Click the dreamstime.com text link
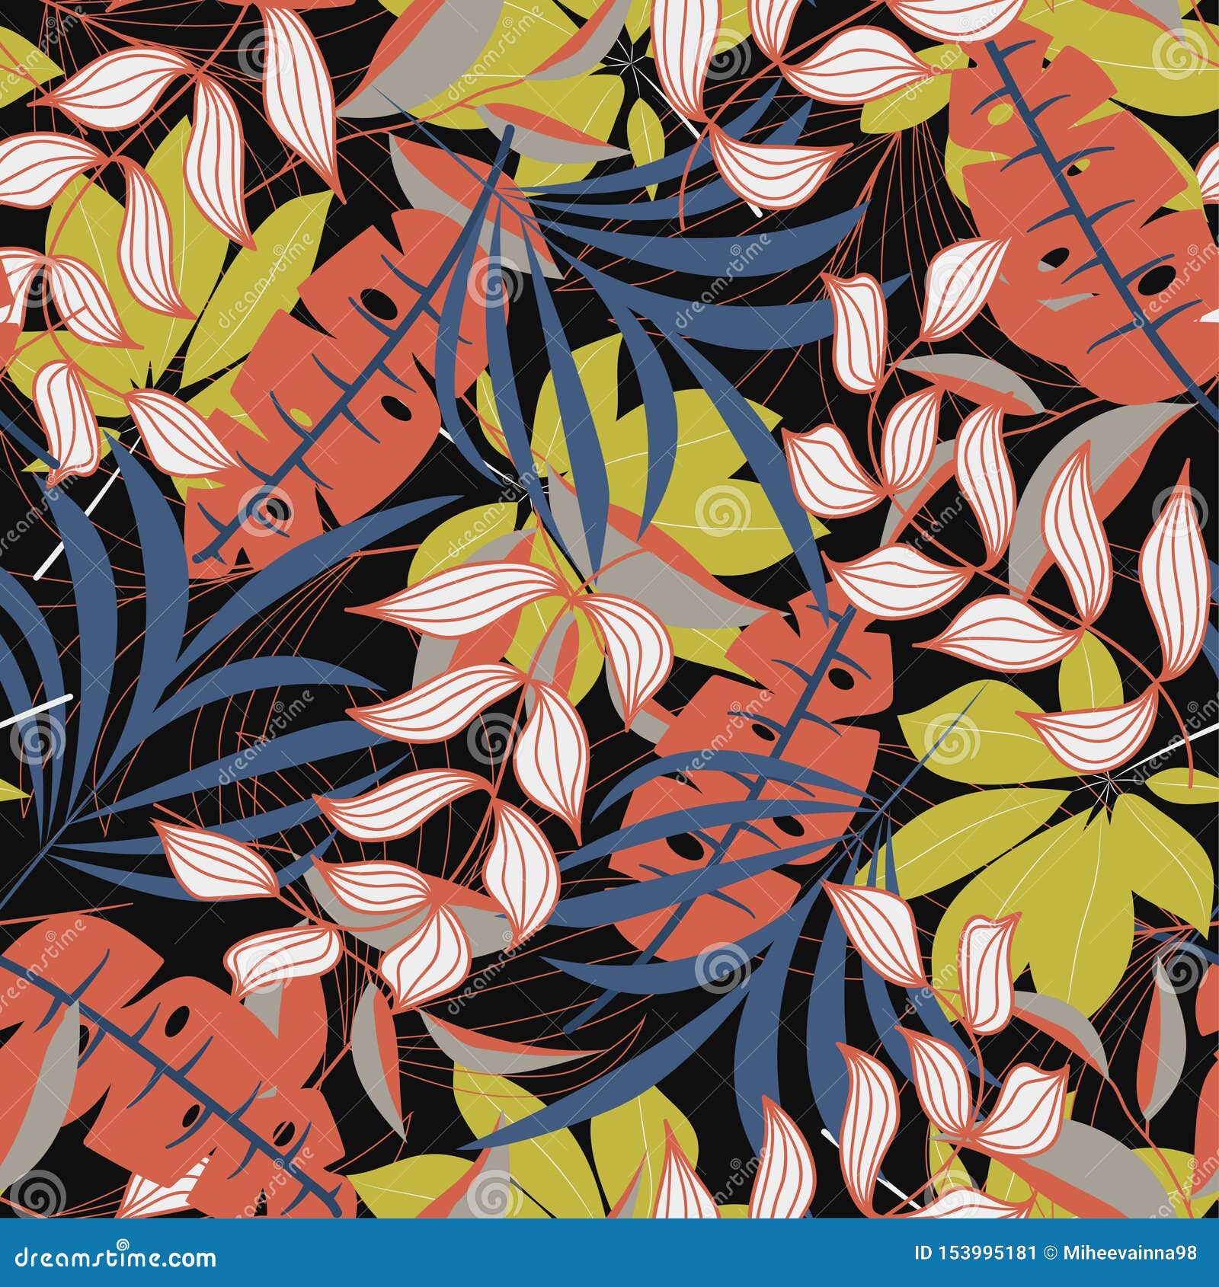This screenshot has width=1219, height=1287. [114, 1253]
